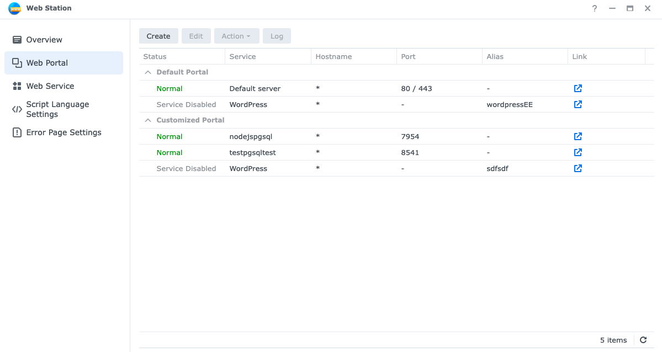This screenshot has height=352, width=662.
Task: Open Web Service in the sidebar
Action: [50, 86]
